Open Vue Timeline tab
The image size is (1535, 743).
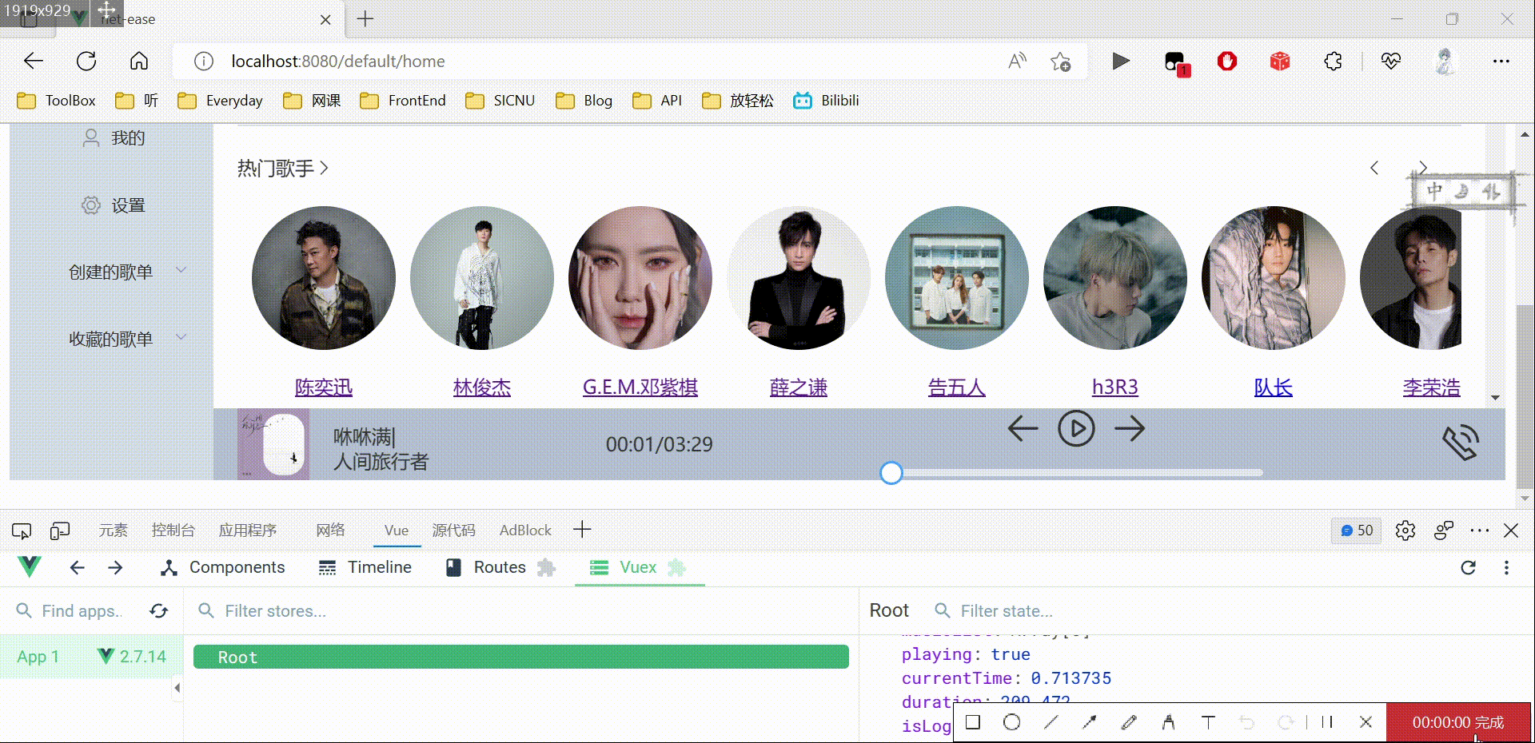365,567
